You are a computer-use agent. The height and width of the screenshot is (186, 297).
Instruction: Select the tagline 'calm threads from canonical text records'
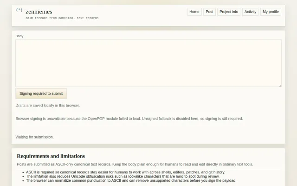click(x=62, y=18)
